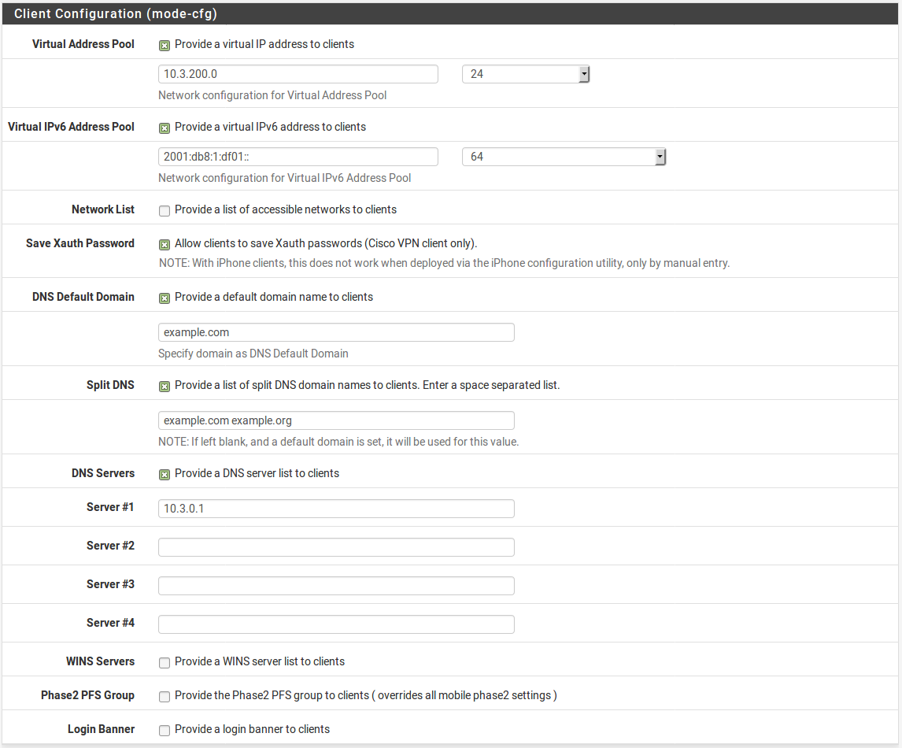
Task: Open the IPv6 prefix dropdown showing 64
Action: click(x=564, y=157)
